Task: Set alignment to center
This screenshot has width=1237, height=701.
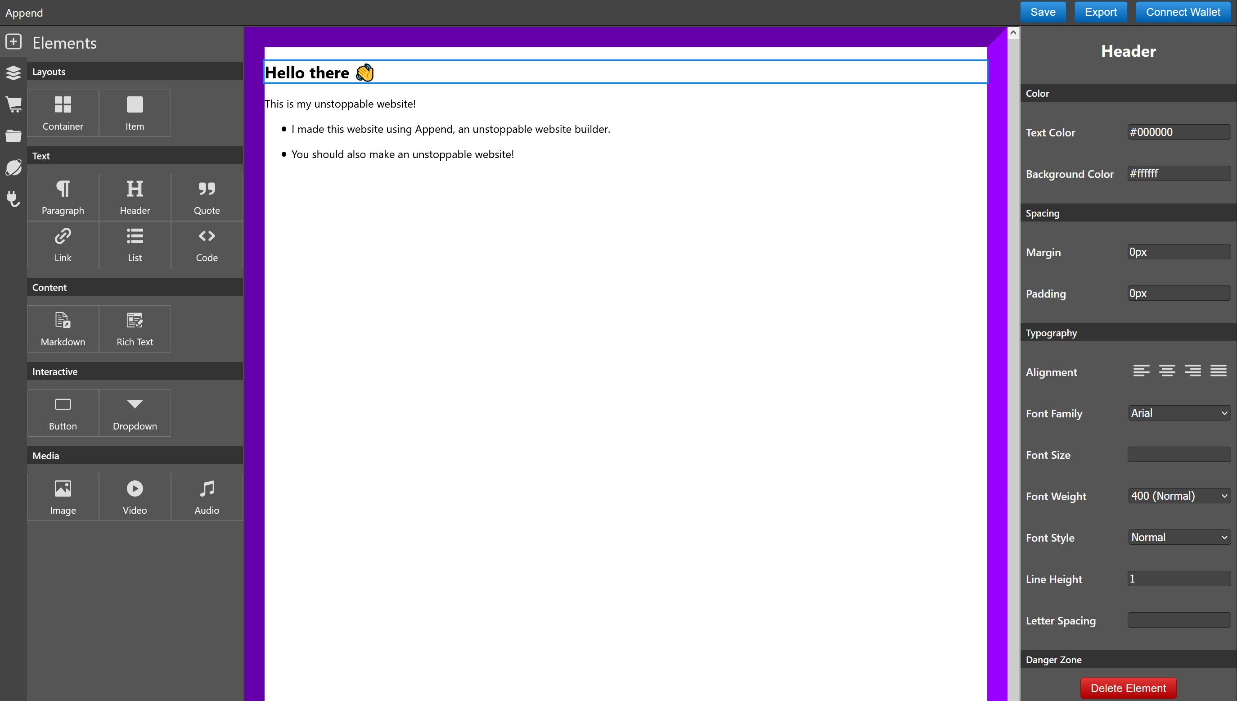Action: click(1167, 371)
